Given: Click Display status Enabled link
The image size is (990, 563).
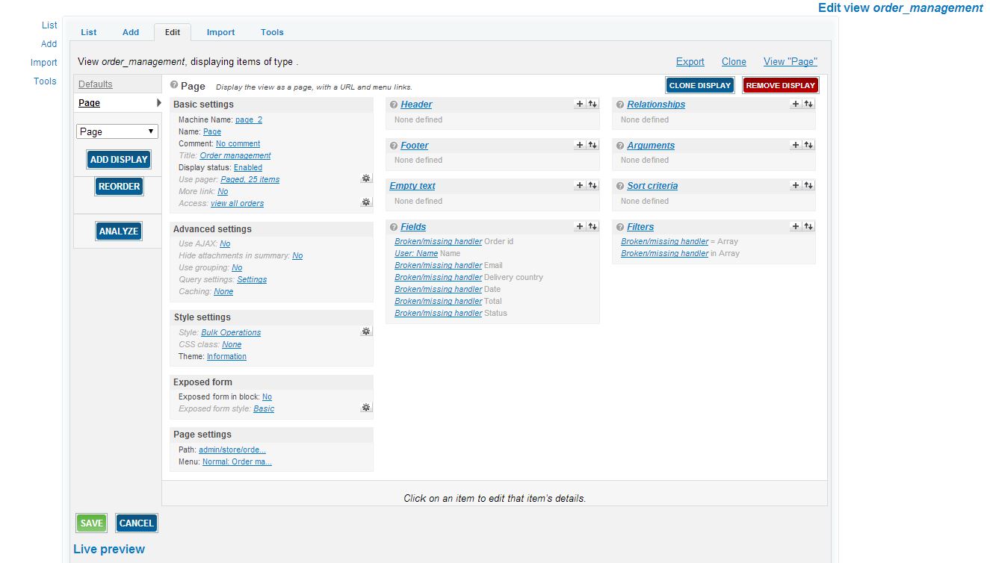Looking at the screenshot, I should pos(248,167).
